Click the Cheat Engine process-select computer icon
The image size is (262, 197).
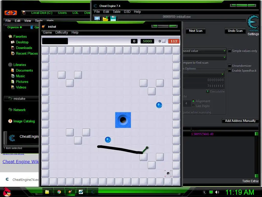click(x=97, y=18)
